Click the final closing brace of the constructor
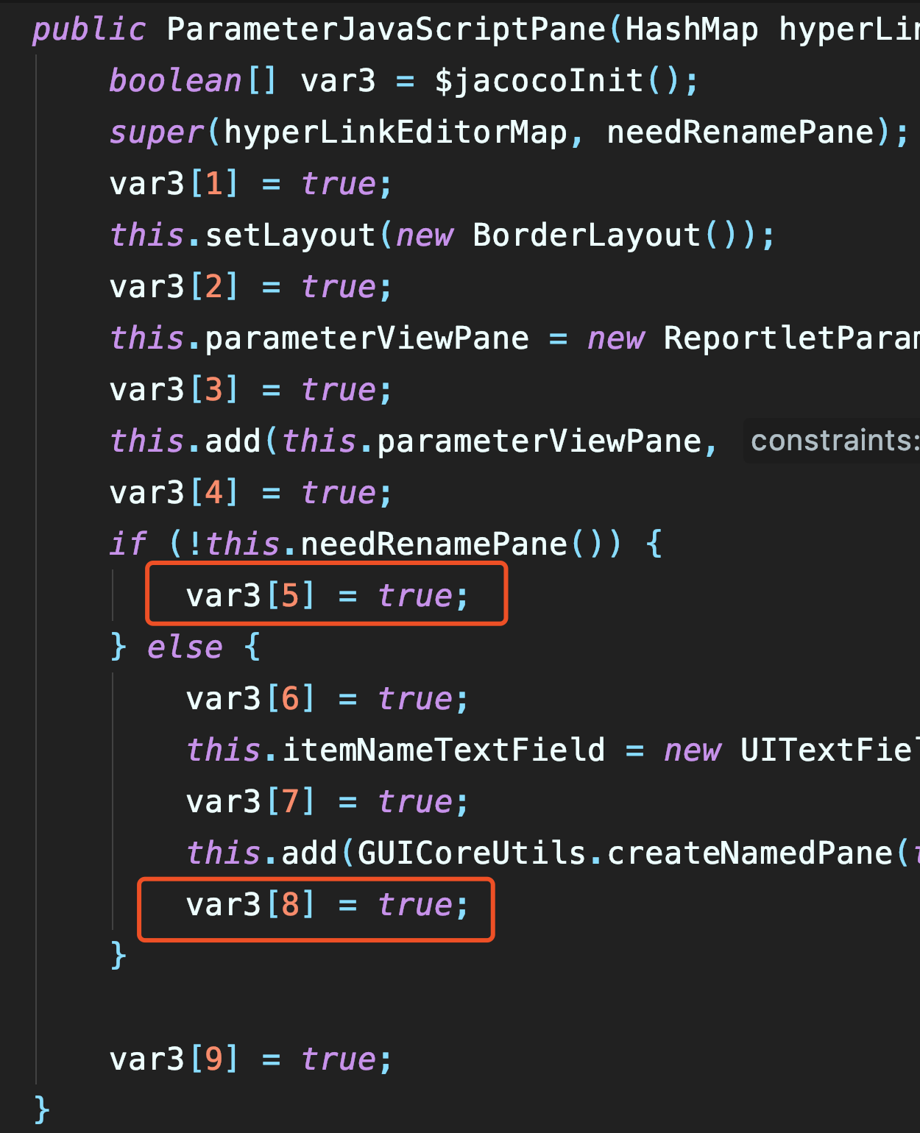Screen dimensions: 920x1133 (x=42, y=1109)
